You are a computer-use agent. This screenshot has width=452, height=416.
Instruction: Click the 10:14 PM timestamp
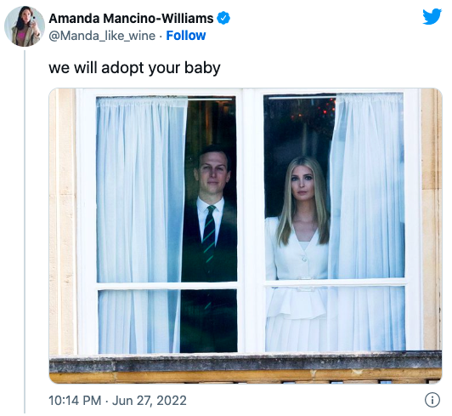[75, 401]
